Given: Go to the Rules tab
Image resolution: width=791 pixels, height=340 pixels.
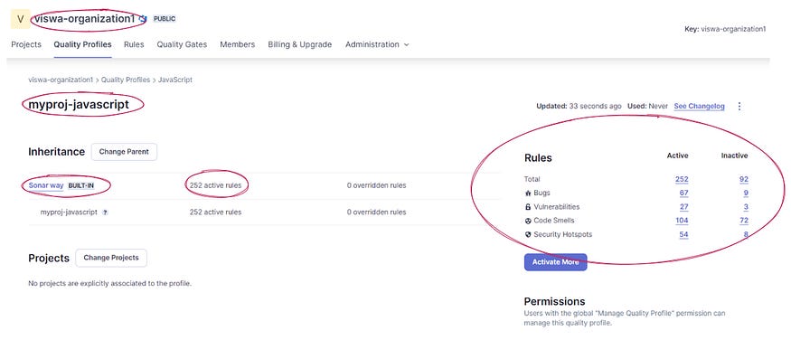Looking at the screenshot, I should coord(134,44).
